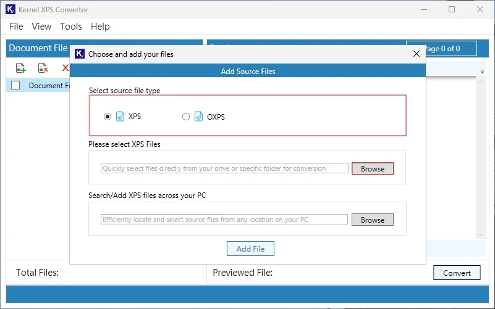495x309 pixels.
Task: Click the Add File button
Action: click(x=250, y=249)
